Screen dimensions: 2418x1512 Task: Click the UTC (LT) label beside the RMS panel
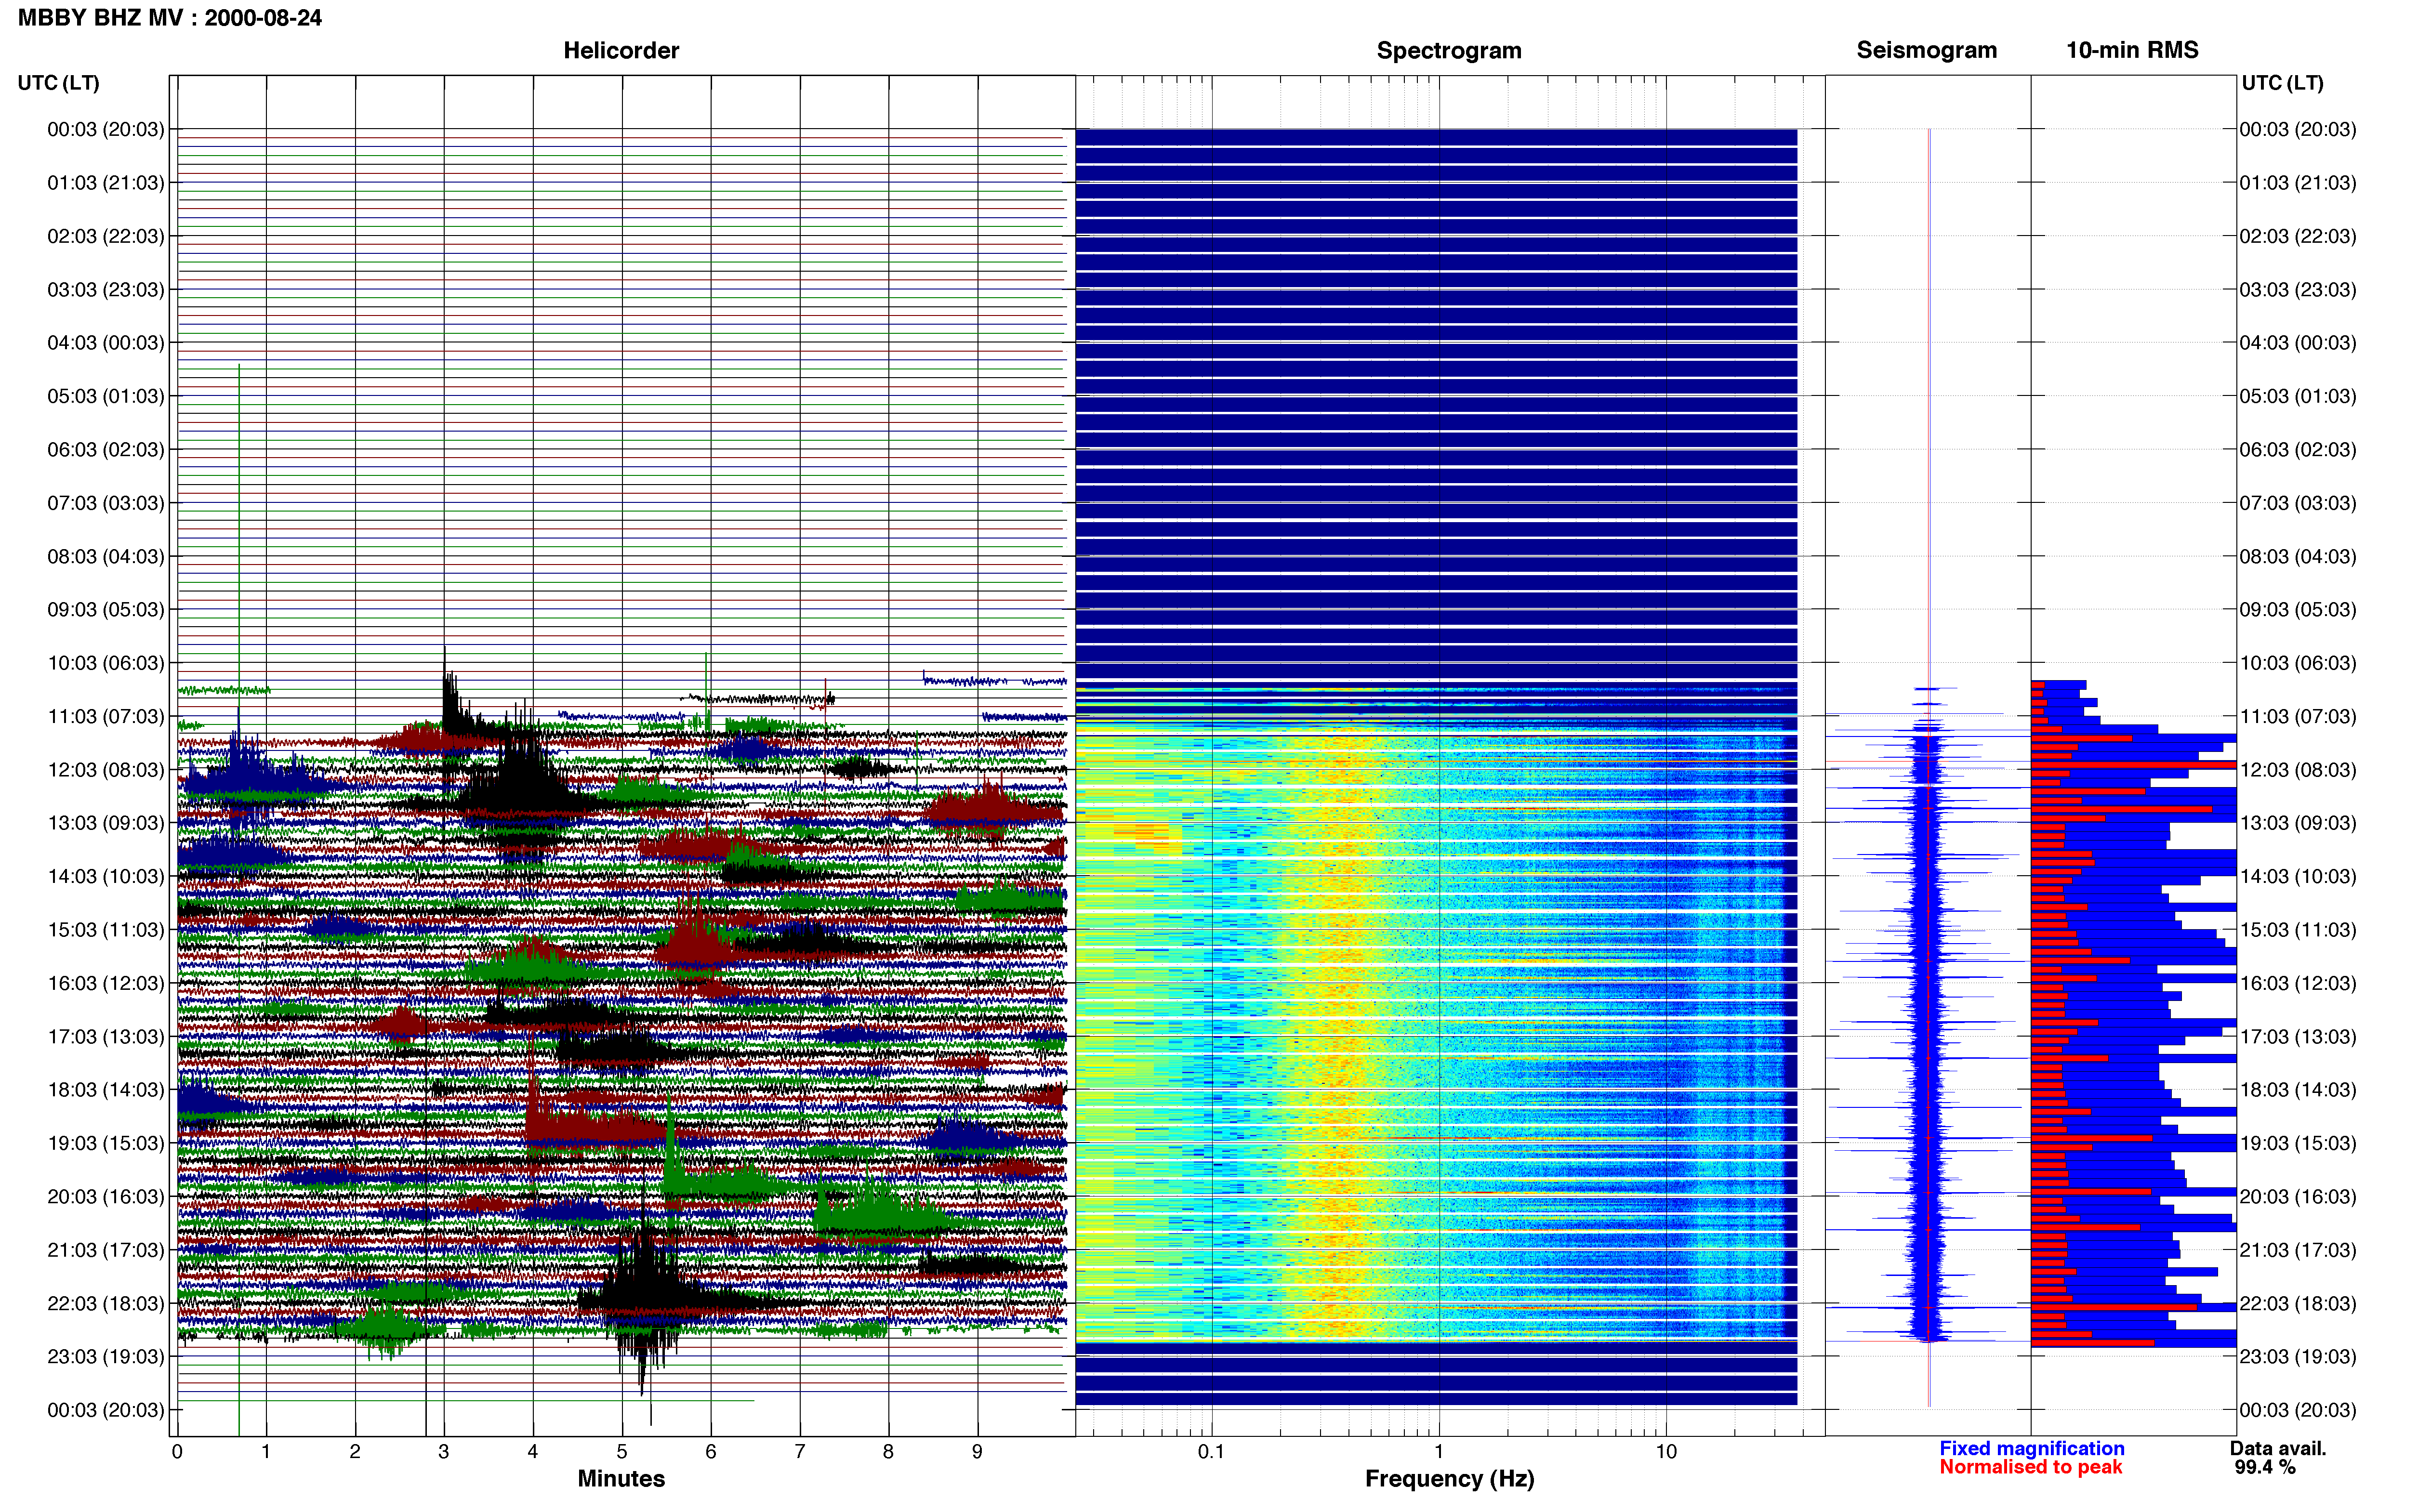point(2283,83)
